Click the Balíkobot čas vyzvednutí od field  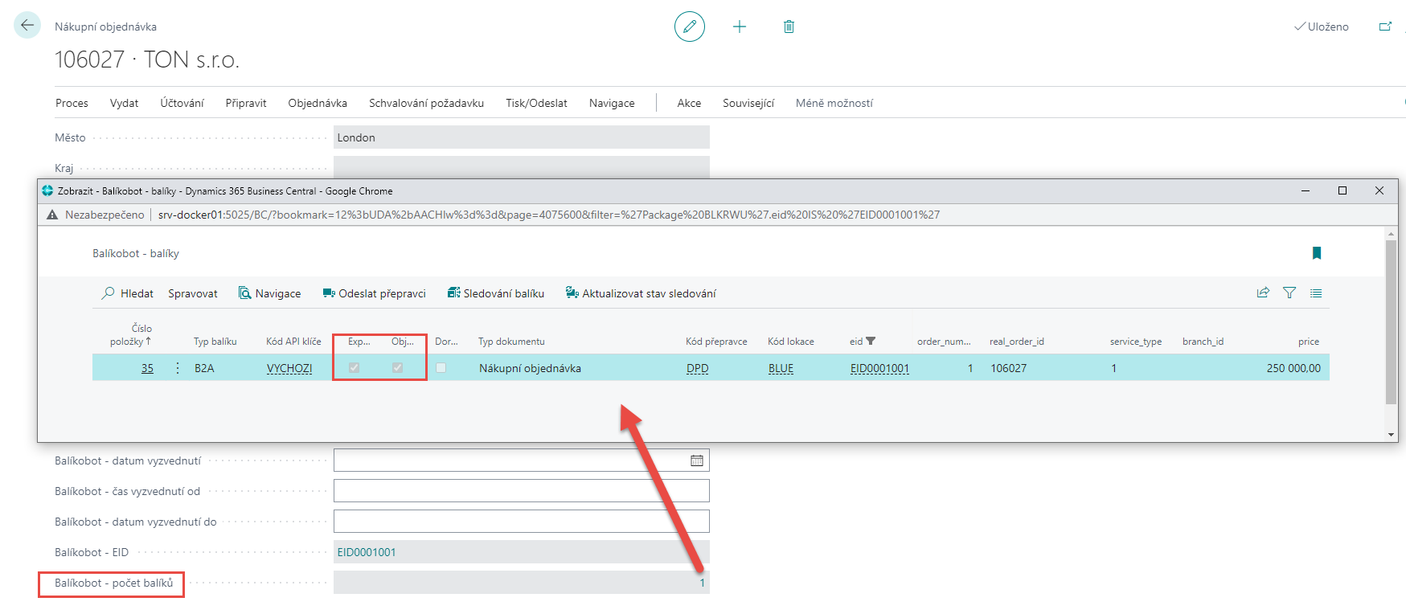pyautogui.click(x=521, y=491)
